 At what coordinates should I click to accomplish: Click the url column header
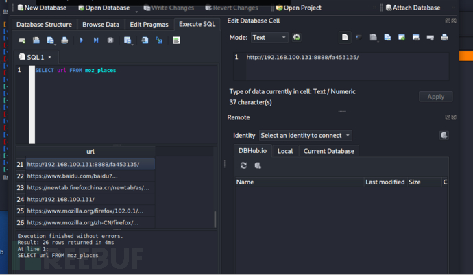point(90,152)
